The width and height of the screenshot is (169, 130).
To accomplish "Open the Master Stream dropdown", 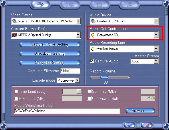I will pyautogui.click(x=156, y=61).
